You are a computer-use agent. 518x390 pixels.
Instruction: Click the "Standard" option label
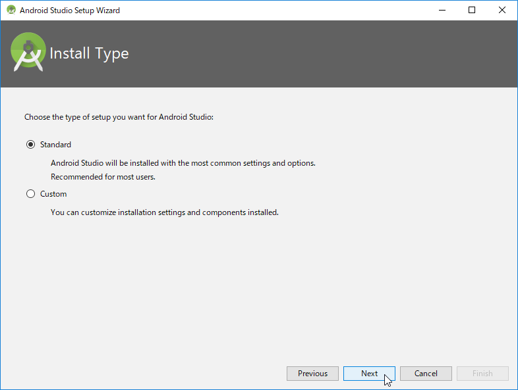pyautogui.click(x=55, y=145)
